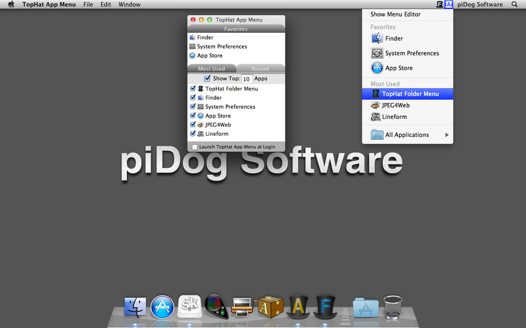Uncheck the Finder checkbox in Most Used
This screenshot has height=328, width=526.
pyautogui.click(x=193, y=97)
